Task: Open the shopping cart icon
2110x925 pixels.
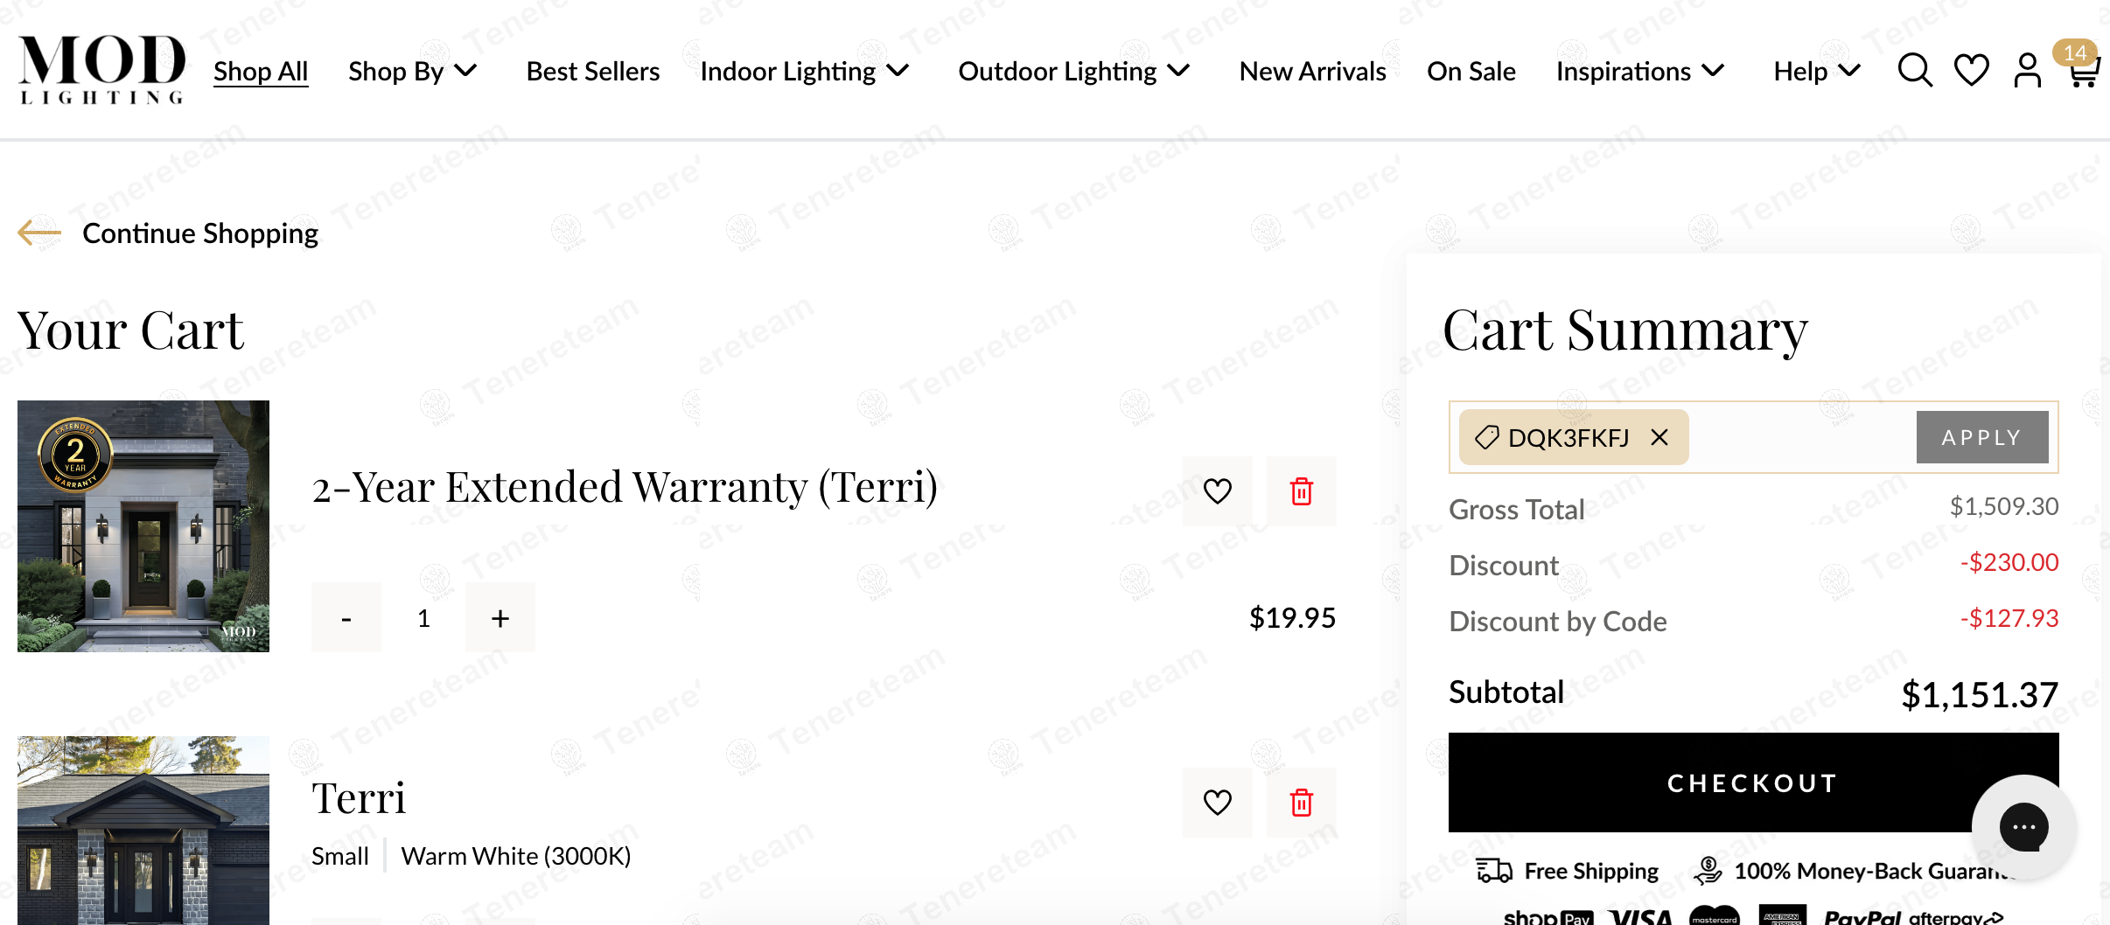Action: 2083,72
